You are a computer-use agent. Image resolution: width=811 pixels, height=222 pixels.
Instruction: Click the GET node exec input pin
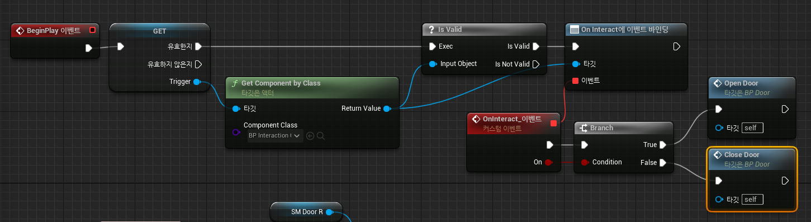pos(121,46)
